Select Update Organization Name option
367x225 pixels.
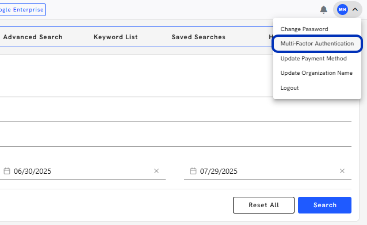[x=317, y=73]
